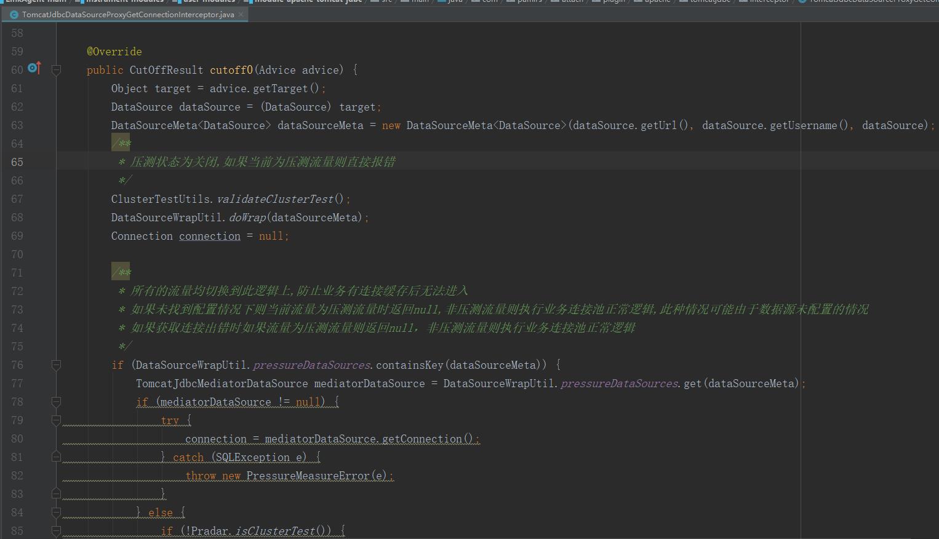Viewport: 939px width, 539px height.
Task: Click advice.getTarget() on line 61
Action: pyautogui.click(x=265, y=89)
